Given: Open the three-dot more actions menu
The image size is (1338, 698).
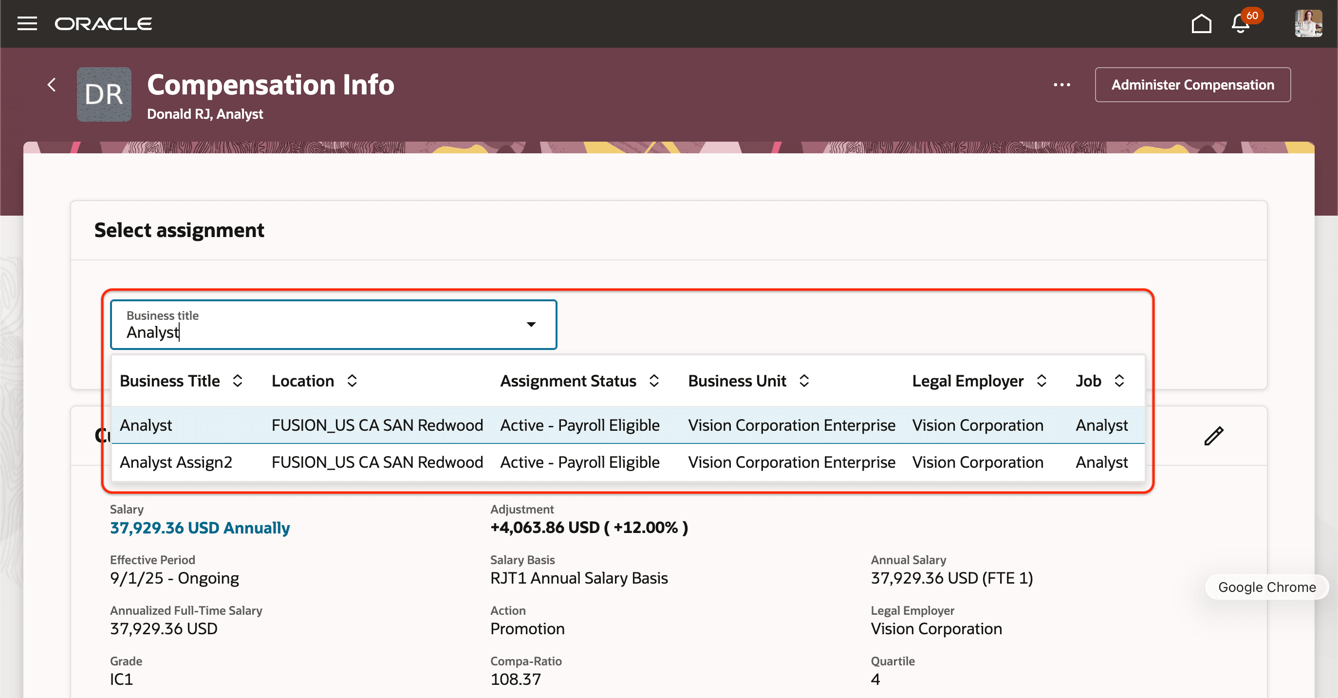Looking at the screenshot, I should pyautogui.click(x=1061, y=85).
